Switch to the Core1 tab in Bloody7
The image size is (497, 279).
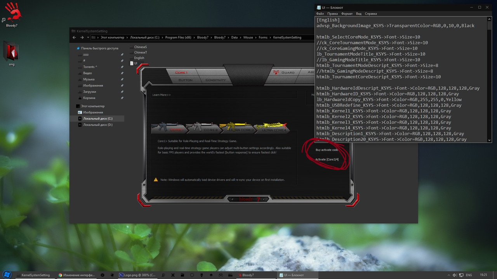click(181, 72)
